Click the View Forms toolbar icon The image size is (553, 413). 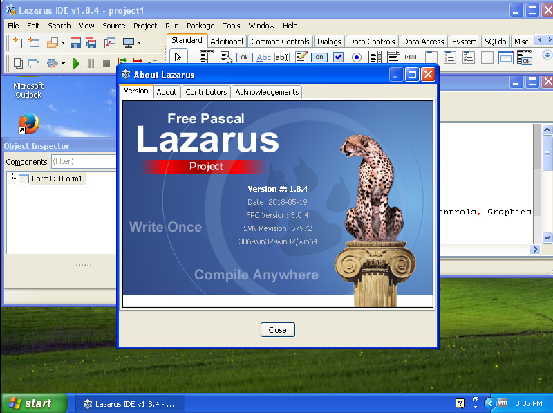tap(33, 64)
